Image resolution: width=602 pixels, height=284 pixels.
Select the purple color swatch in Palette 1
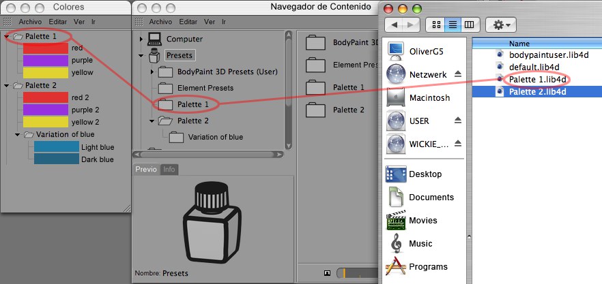[46, 60]
